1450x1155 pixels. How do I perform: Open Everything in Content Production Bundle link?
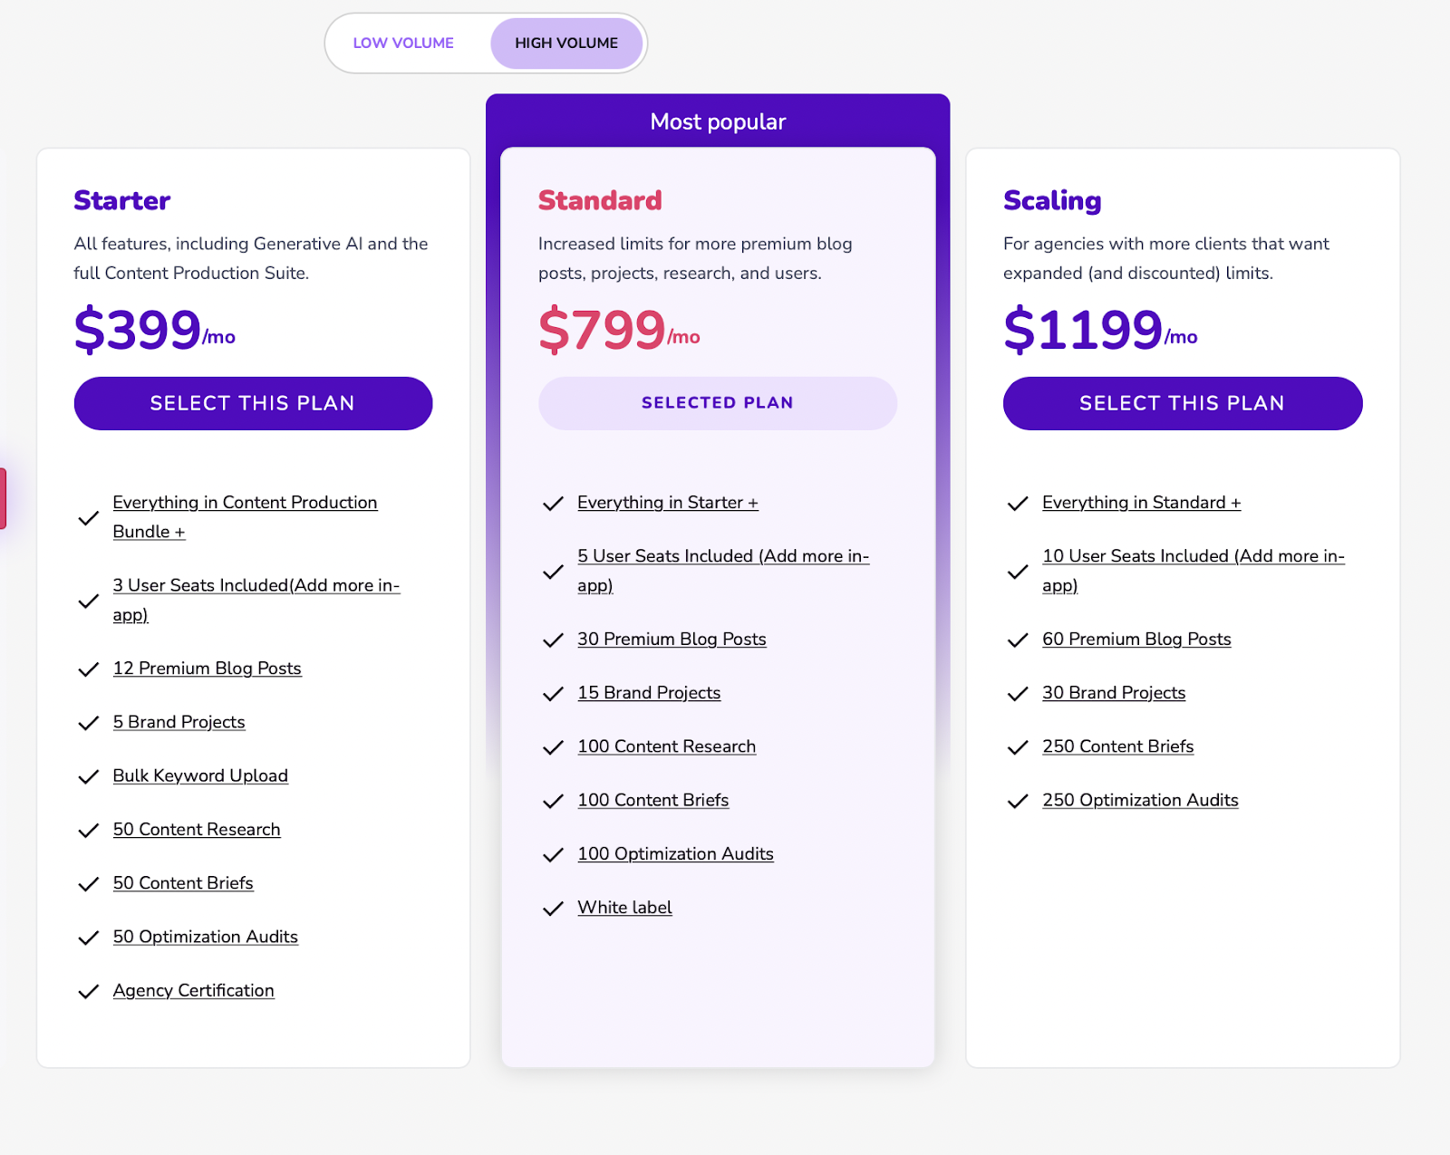click(x=245, y=516)
